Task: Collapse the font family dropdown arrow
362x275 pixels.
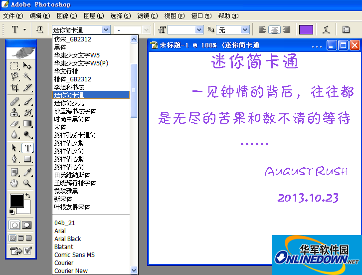Action: point(106,29)
